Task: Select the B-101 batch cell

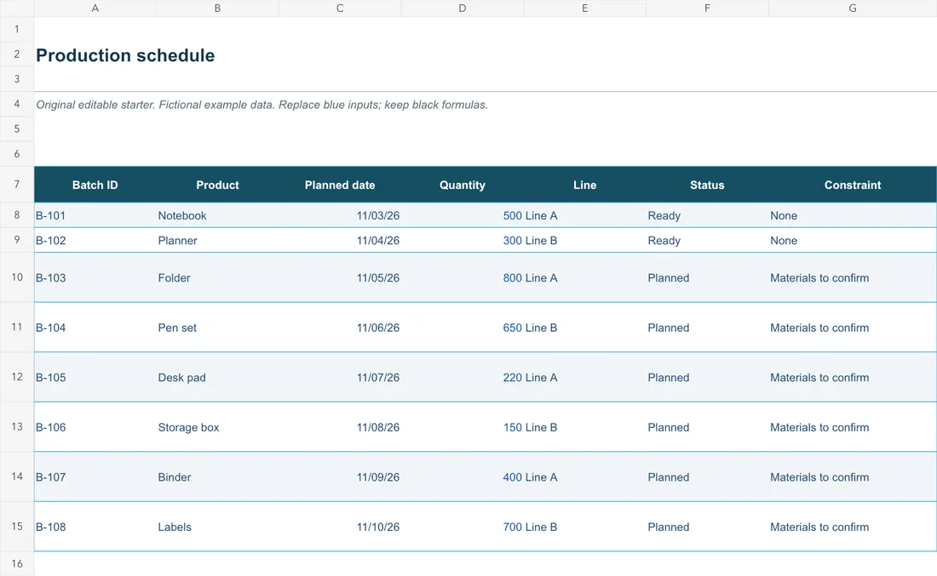Action: tap(95, 215)
